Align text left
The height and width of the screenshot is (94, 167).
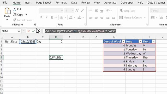coord(91,17)
